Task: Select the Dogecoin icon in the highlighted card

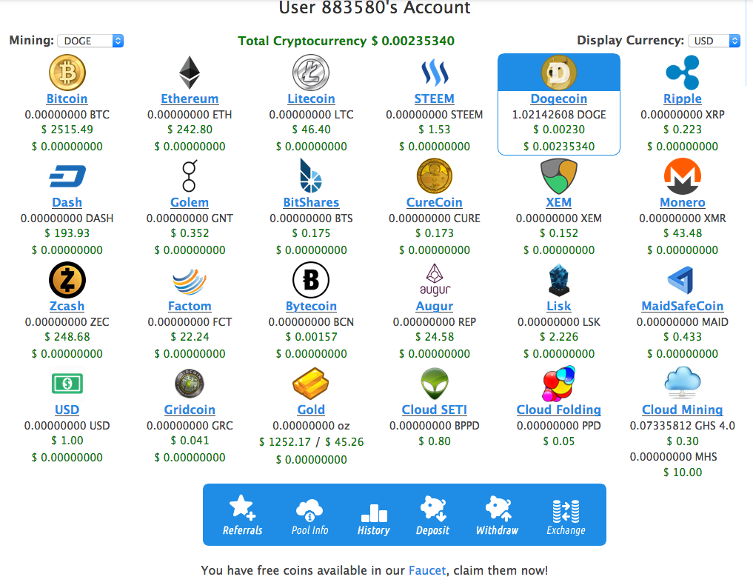Action: (x=559, y=72)
